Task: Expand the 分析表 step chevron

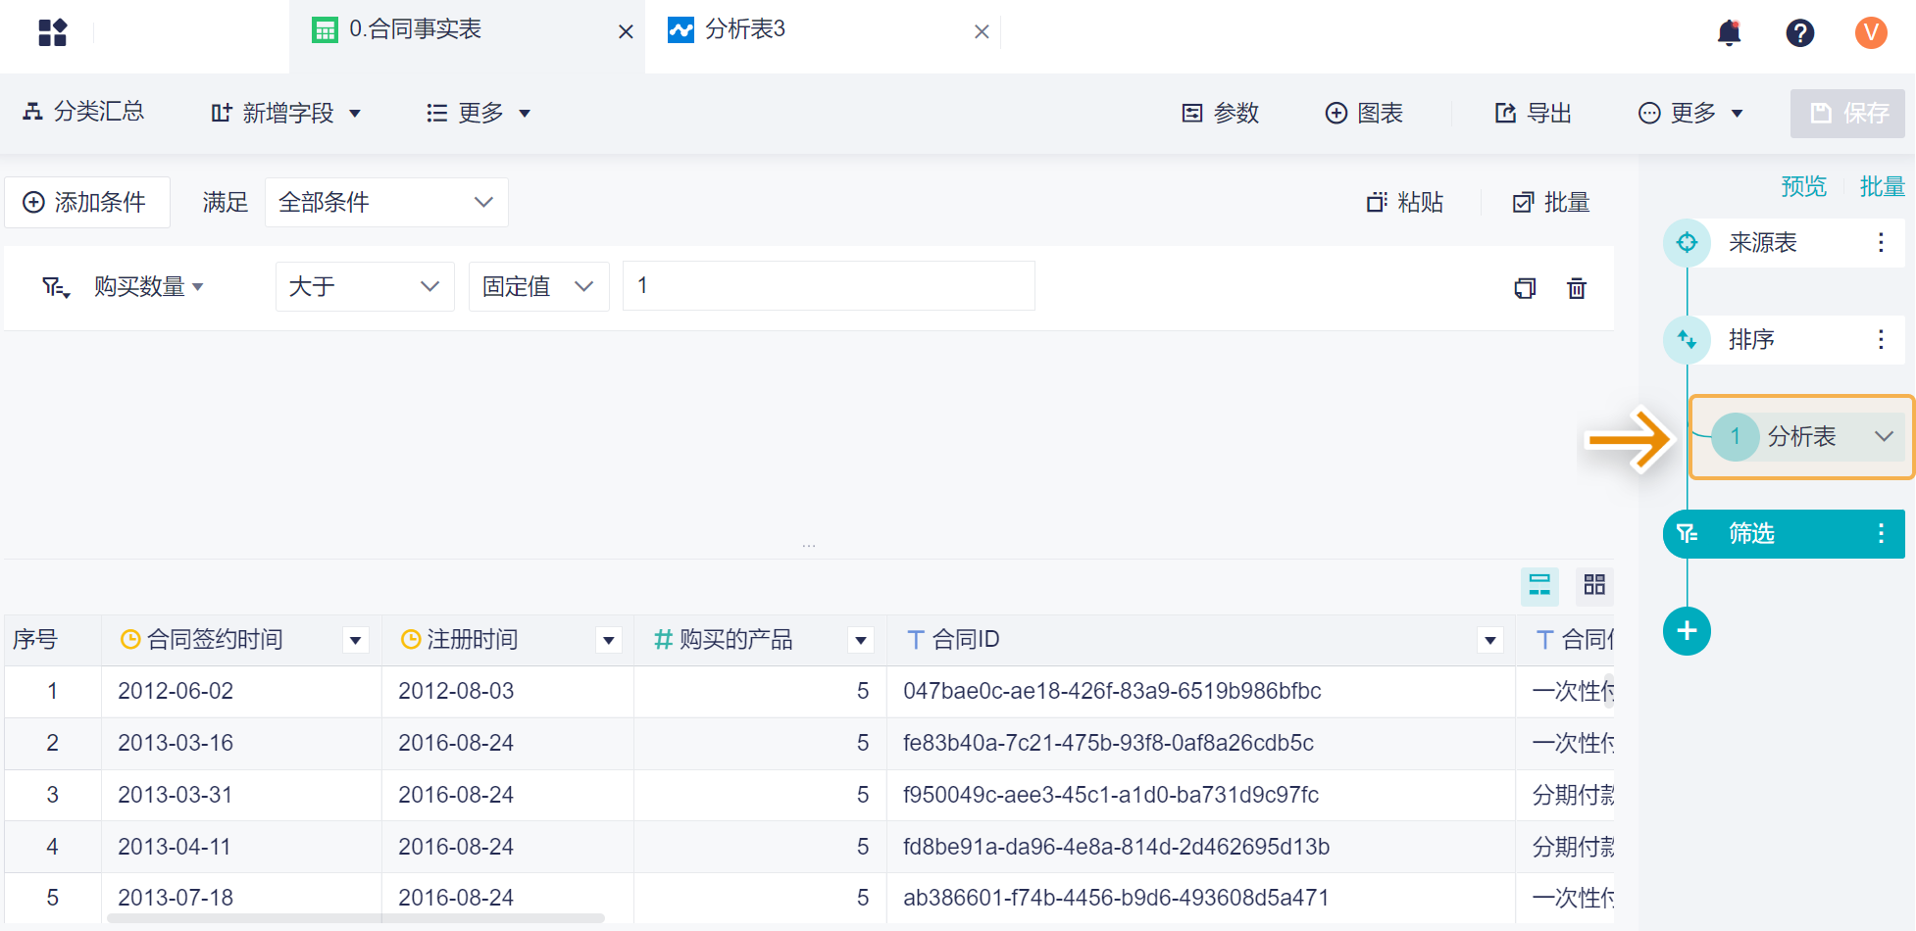Action: [x=1884, y=436]
